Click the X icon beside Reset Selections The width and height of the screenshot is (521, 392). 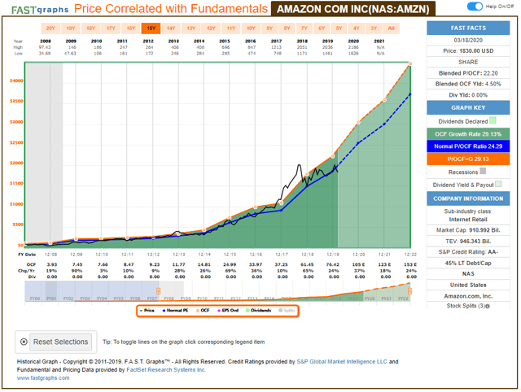[24, 342]
